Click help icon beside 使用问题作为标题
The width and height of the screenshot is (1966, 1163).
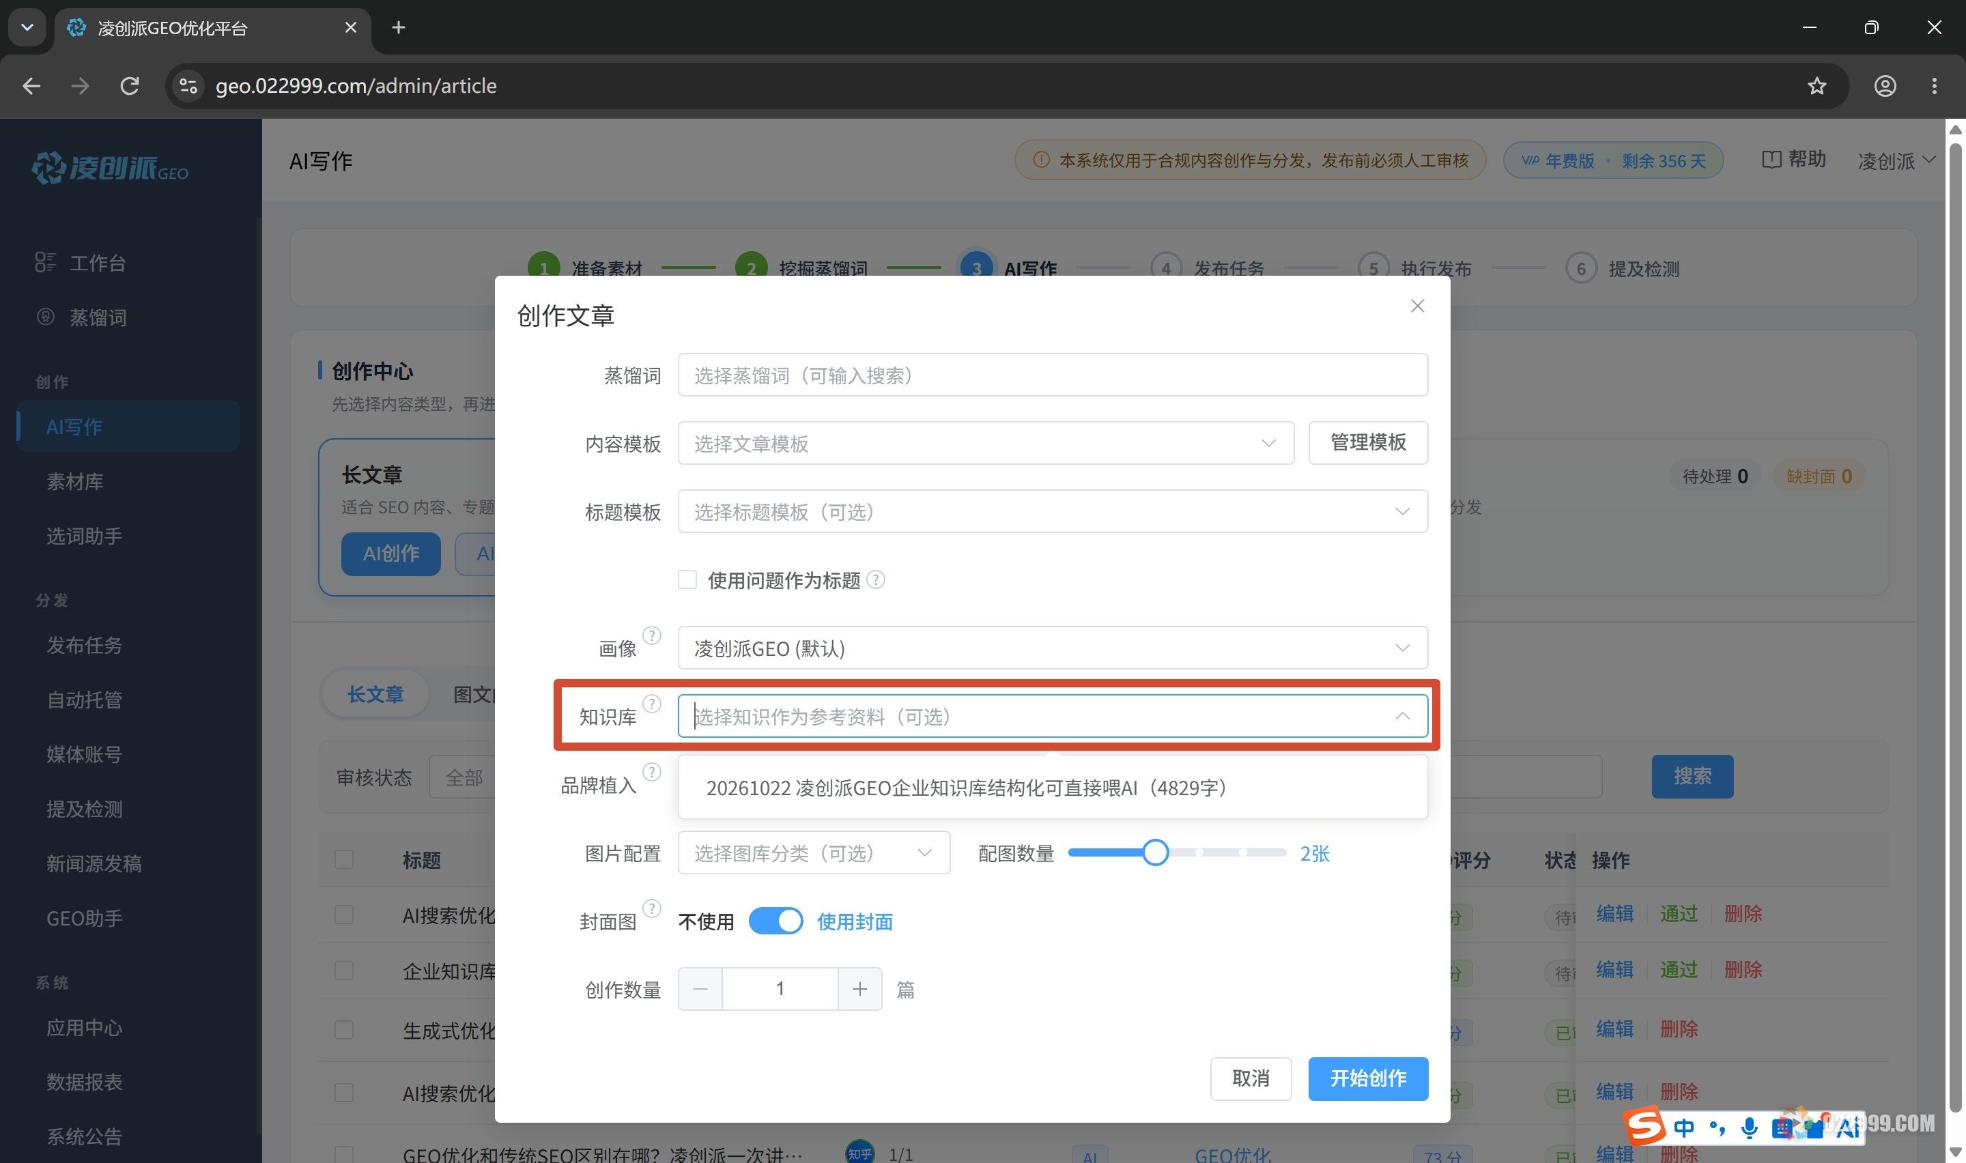pos(877,580)
